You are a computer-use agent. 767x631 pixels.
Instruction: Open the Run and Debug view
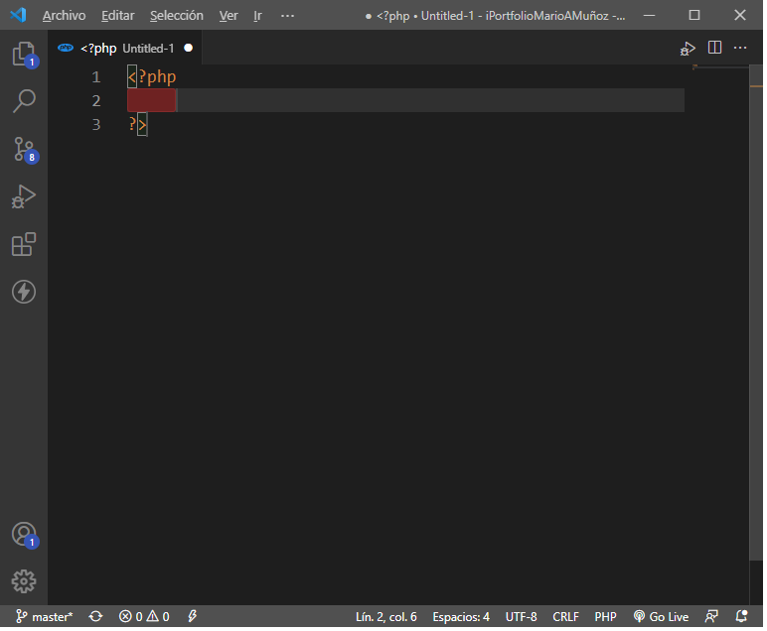click(24, 196)
